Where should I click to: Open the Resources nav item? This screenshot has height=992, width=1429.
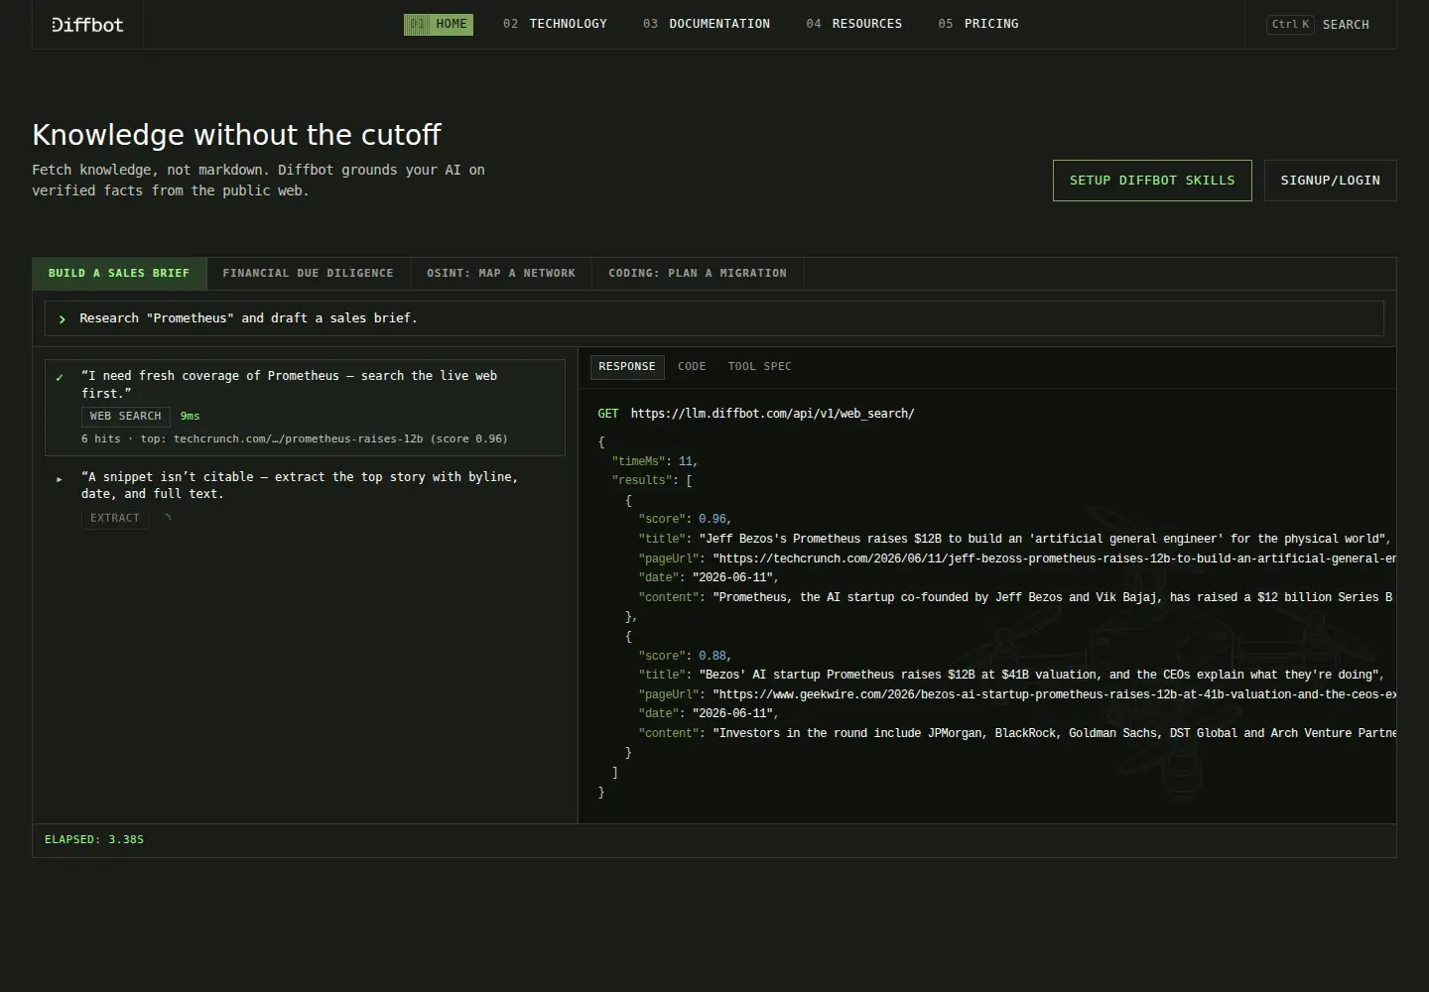point(854,24)
